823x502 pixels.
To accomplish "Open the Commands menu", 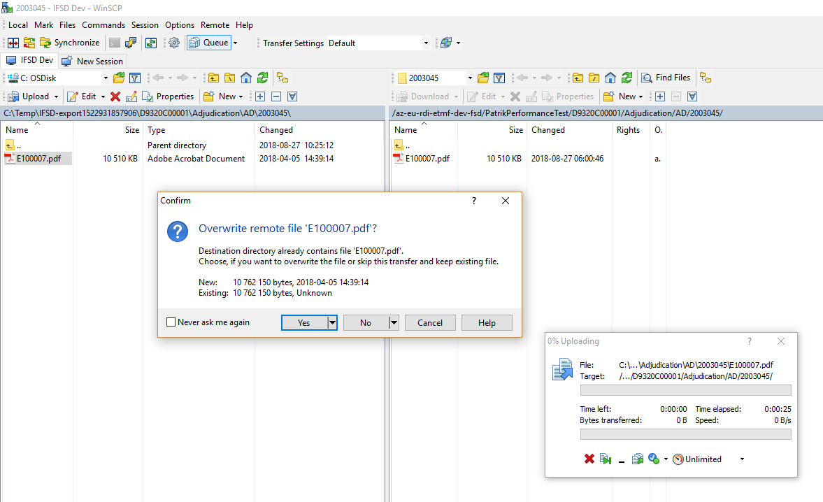I will 103,25.
